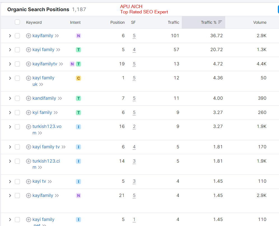Check the box for the kayi family row
This screenshot has width=279, height=226.
[x=17, y=50]
